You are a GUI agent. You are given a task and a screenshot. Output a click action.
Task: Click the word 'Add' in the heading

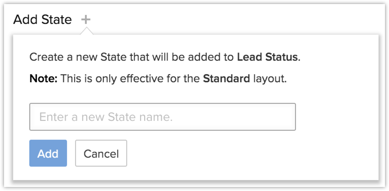24,20
